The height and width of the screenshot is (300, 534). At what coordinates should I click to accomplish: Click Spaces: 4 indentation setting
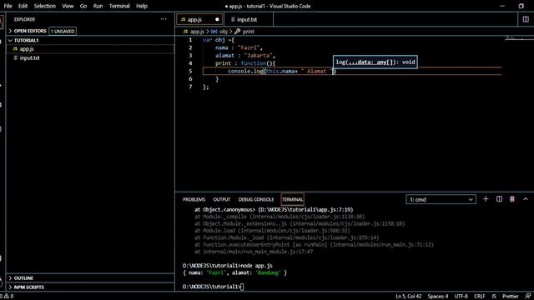pos(438,296)
